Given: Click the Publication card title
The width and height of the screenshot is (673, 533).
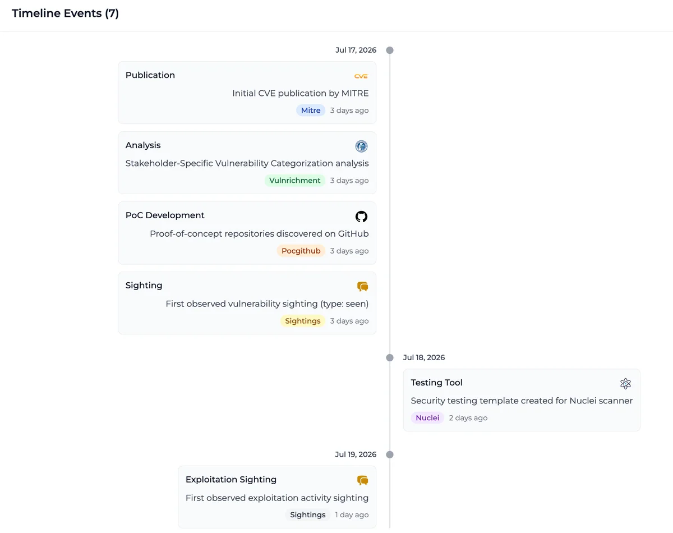Looking at the screenshot, I should (x=150, y=75).
